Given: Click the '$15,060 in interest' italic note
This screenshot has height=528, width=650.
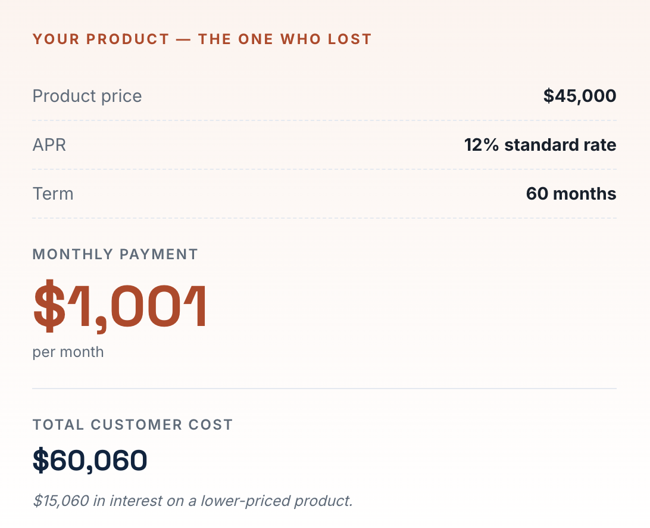Looking at the screenshot, I should tap(192, 501).
